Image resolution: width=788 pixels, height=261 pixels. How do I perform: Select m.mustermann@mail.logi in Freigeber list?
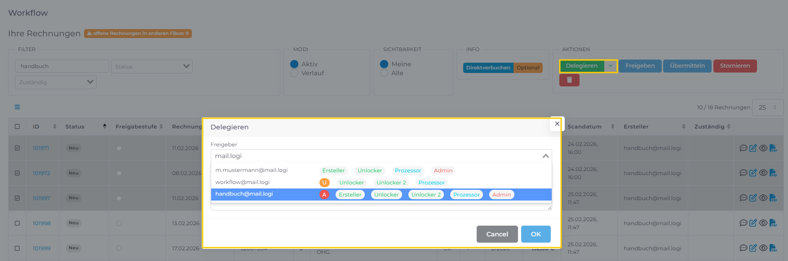[x=251, y=170]
